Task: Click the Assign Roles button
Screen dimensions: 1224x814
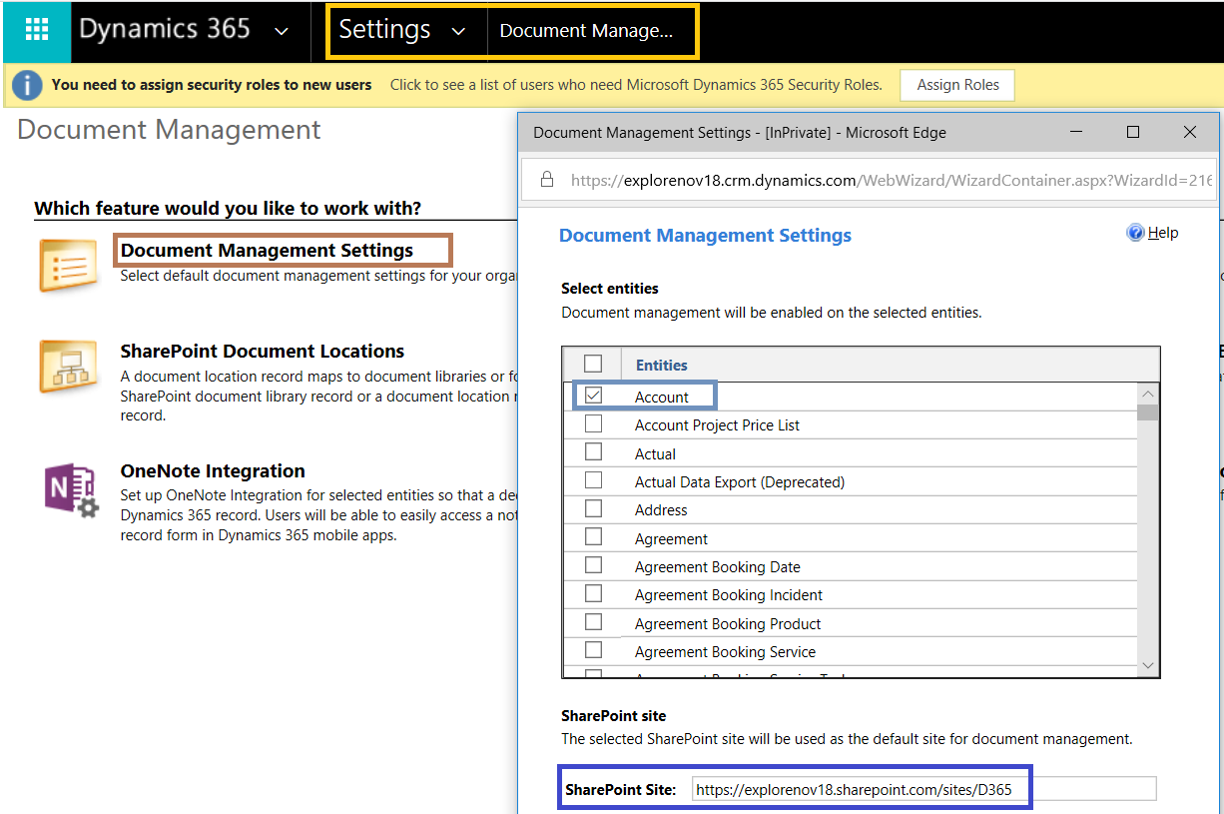Action: tap(956, 85)
